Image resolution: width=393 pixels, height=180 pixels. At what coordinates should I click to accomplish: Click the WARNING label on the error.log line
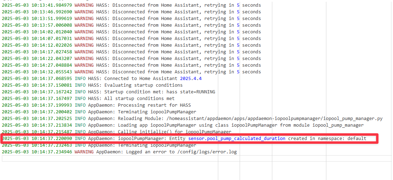coord(84,152)
